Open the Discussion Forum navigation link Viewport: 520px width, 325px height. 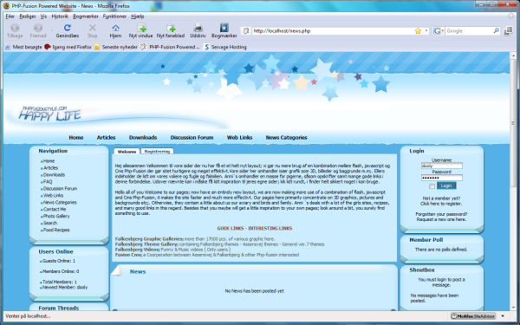pos(192,137)
